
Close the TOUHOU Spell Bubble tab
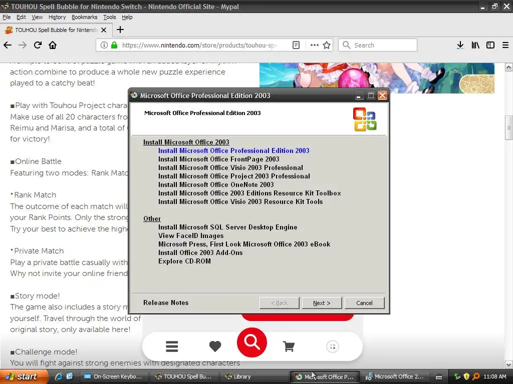coord(104,30)
